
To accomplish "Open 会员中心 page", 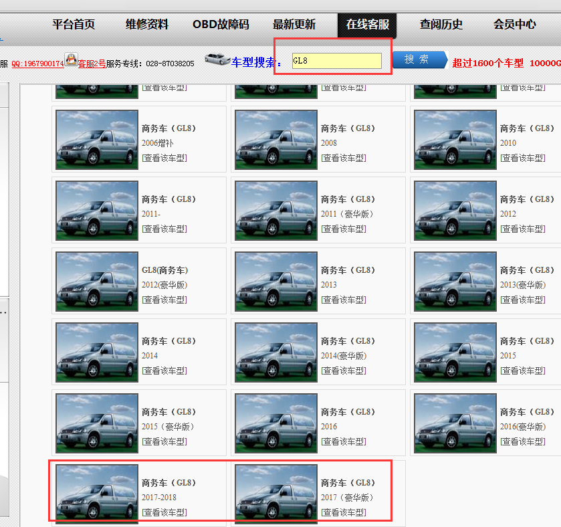I will pyautogui.click(x=514, y=24).
